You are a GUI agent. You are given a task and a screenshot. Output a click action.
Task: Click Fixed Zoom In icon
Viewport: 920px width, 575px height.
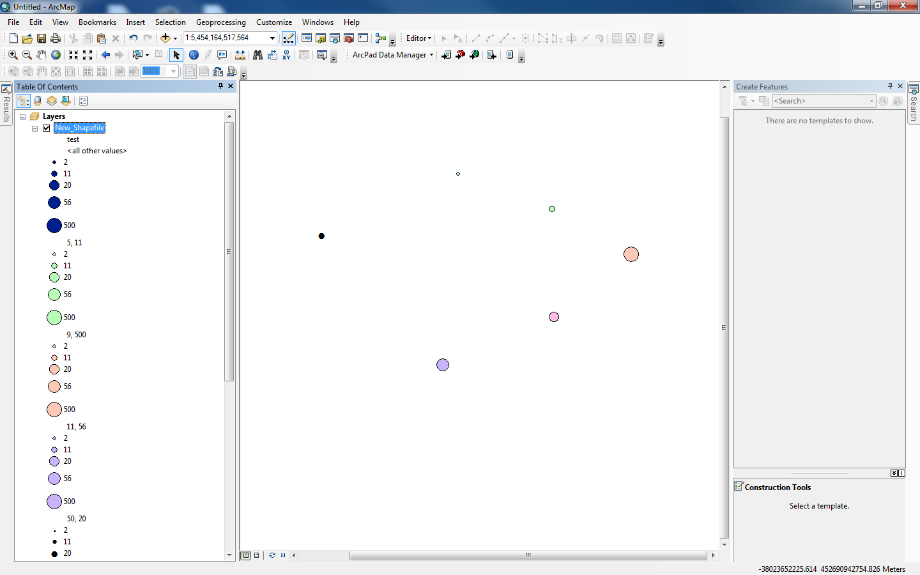[x=73, y=55]
